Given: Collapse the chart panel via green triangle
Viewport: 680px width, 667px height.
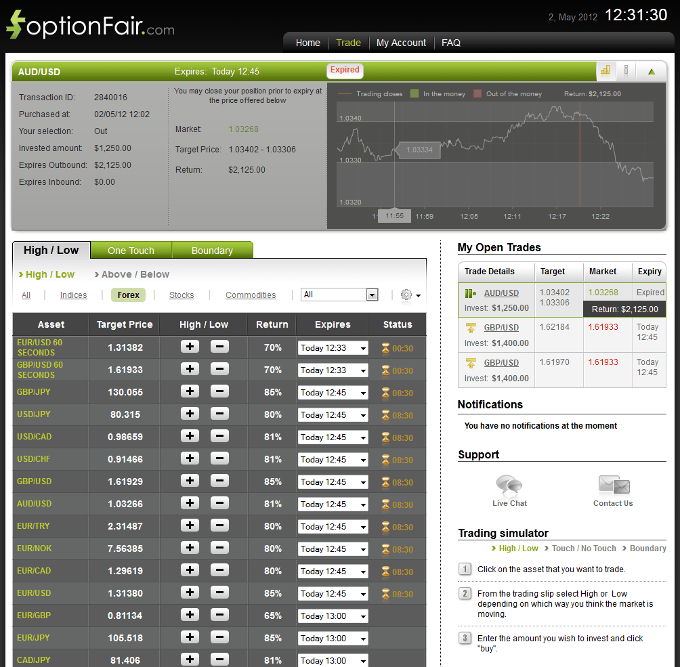Looking at the screenshot, I should [651, 70].
